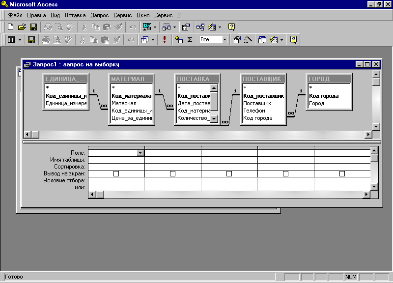The width and height of the screenshot is (393, 283).
Task: Check Show box in fourth grid column
Action: click(x=285, y=173)
